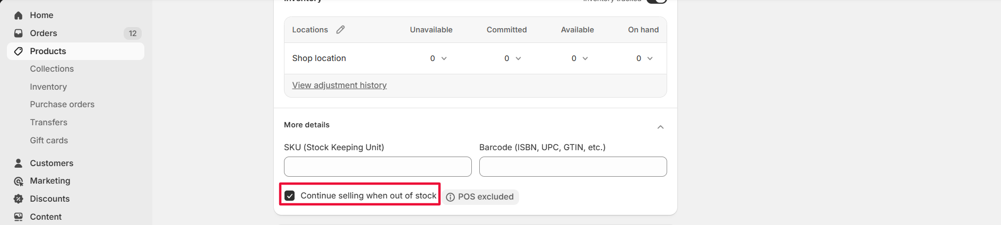Image resolution: width=1001 pixels, height=225 pixels.
Task: Open the Unavailable quantity dropdown
Action: (439, 58)
